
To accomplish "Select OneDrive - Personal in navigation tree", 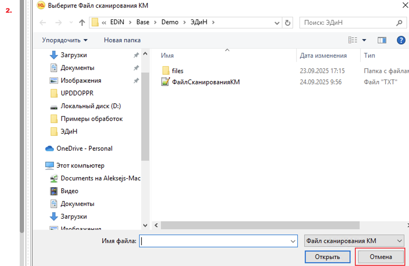I will pos(84,149).
